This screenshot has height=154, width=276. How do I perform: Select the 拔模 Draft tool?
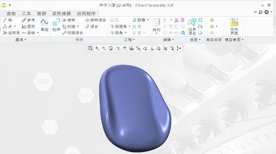139,20
